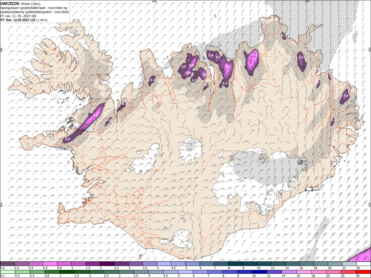This screenshot has width=371, height=278.
Task: Select the 9 dark teal swatch in the snow scale
Action: [250, 264]
